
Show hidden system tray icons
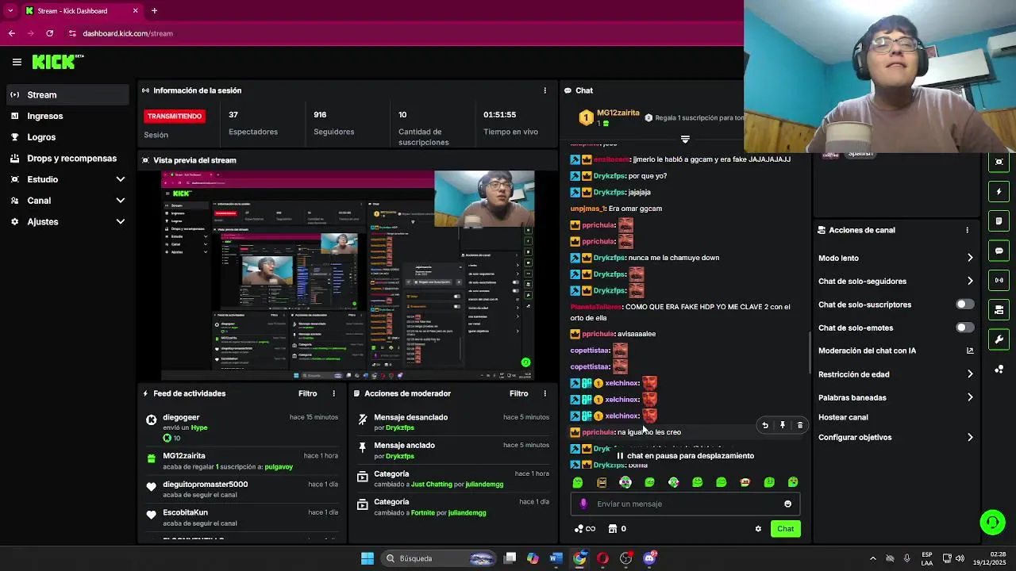click(872, 558)
